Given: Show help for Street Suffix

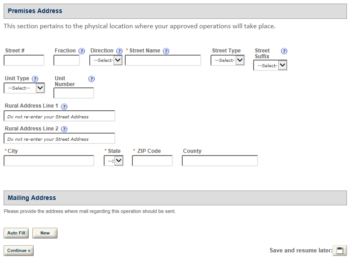Looking at the screenshot, I should pos(284,51).
